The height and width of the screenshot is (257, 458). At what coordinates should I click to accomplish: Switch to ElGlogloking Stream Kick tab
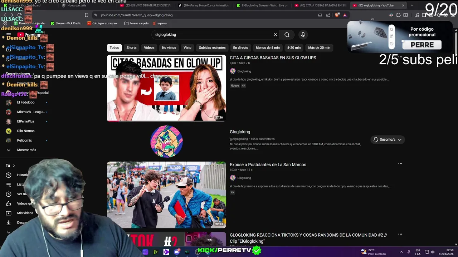pos(262,5)
